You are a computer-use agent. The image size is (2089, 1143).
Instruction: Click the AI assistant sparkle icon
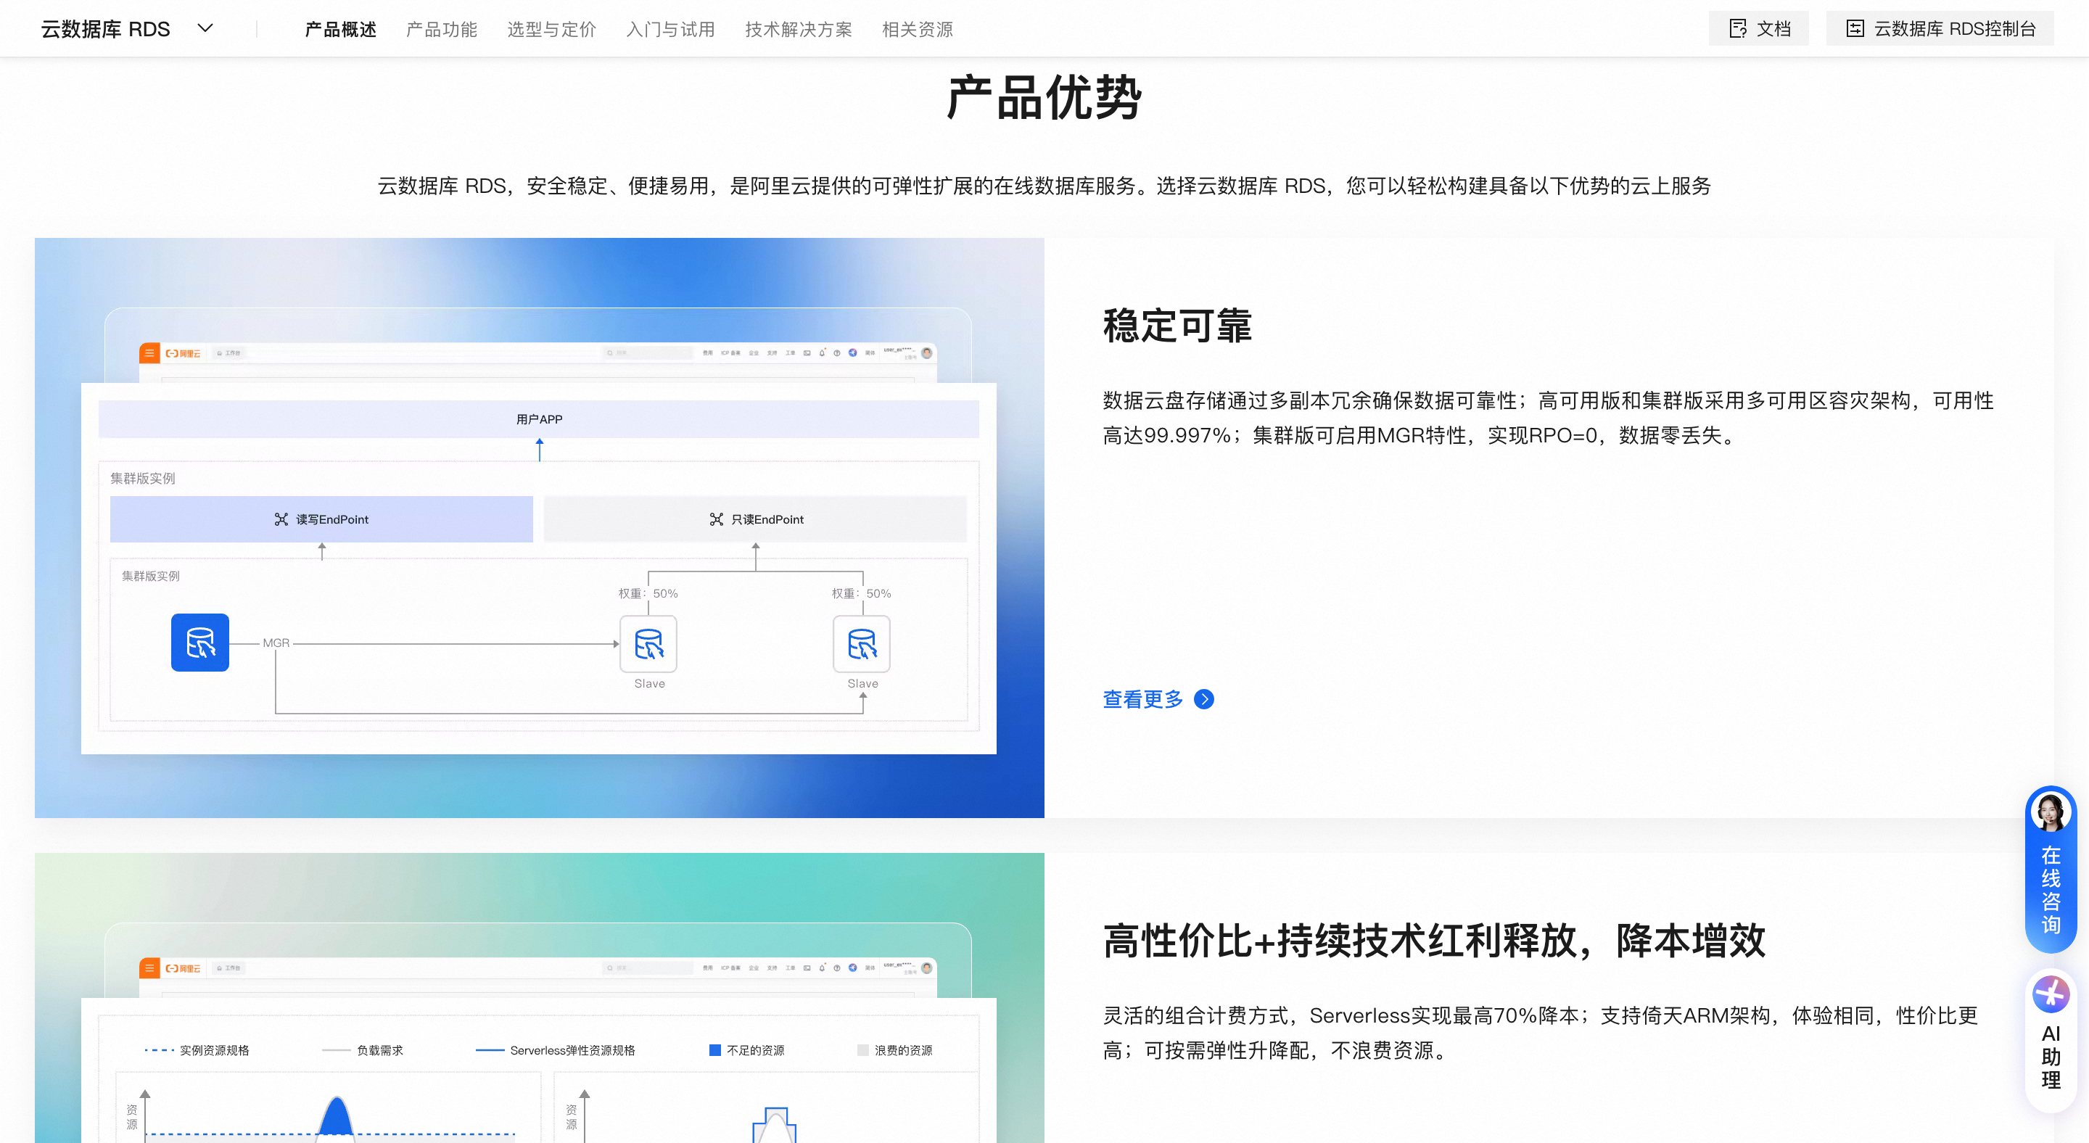point(2051,994)
